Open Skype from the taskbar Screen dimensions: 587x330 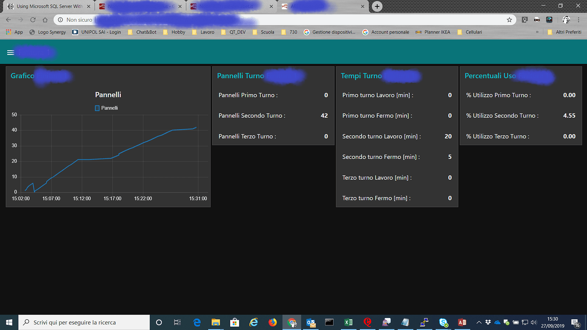[x=443, y=322]
